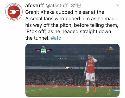
Task: Click the Emirates sponsor on red shirt
Action: pos(90,65)
